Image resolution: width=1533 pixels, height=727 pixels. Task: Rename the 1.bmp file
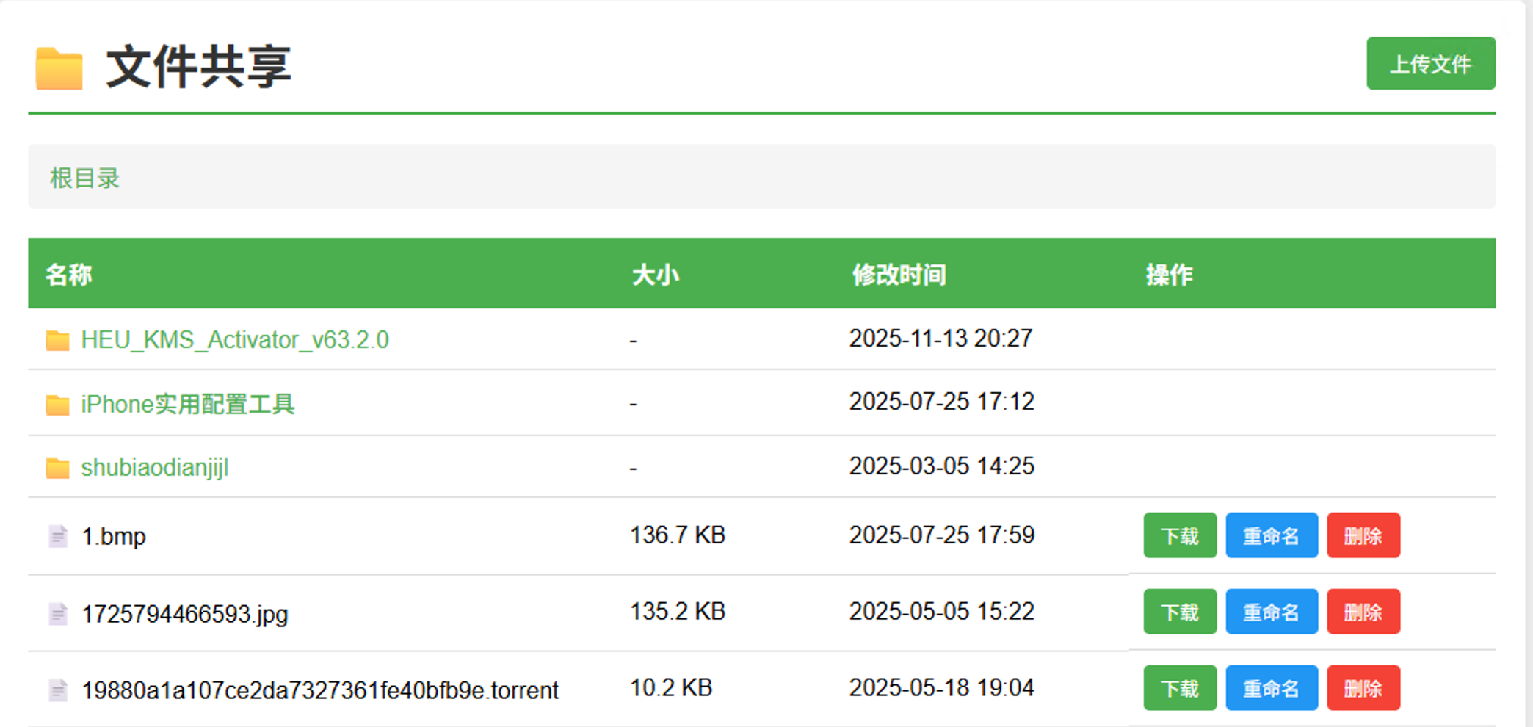(1271, 535)
